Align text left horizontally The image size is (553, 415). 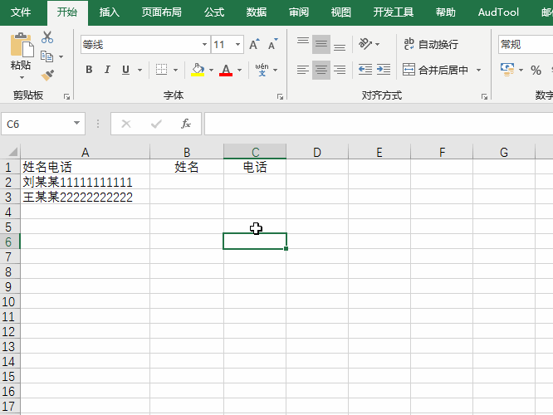pyautogui.click(x=302, y=70)
